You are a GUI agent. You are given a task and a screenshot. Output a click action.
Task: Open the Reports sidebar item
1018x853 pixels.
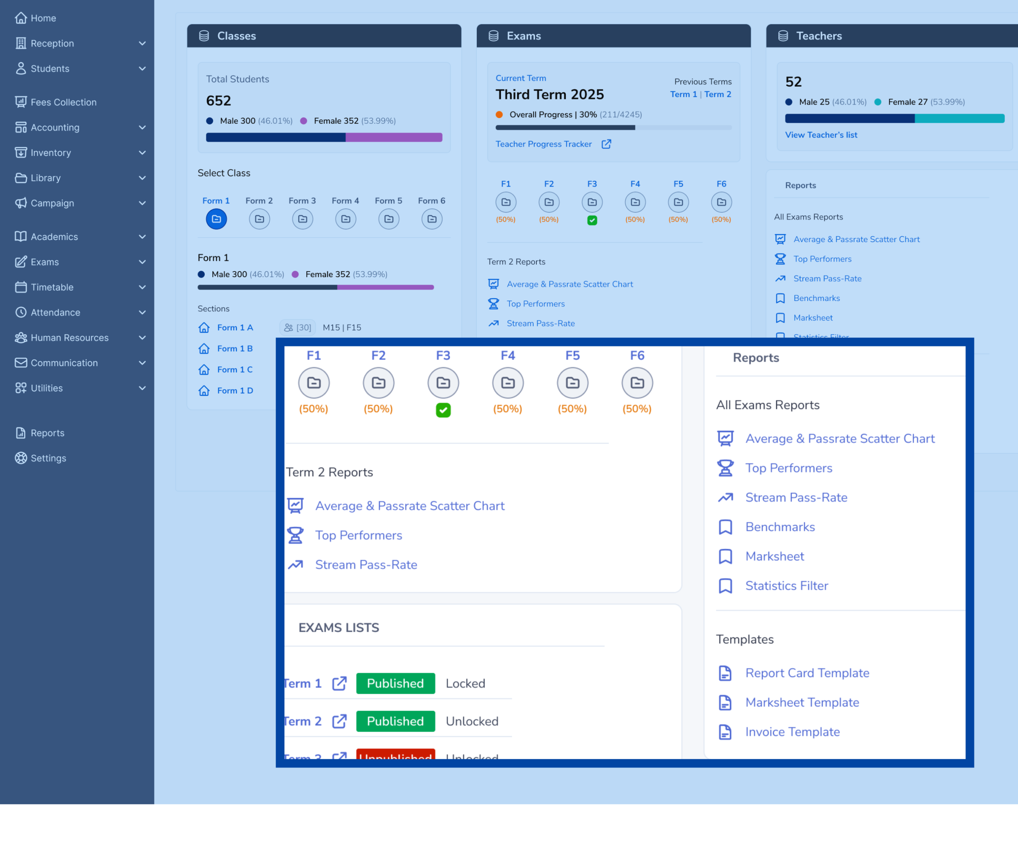pos(47,433)
